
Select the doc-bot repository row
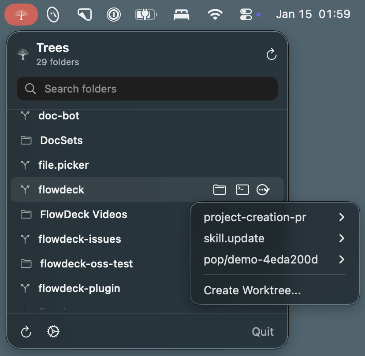coord(59,116)
